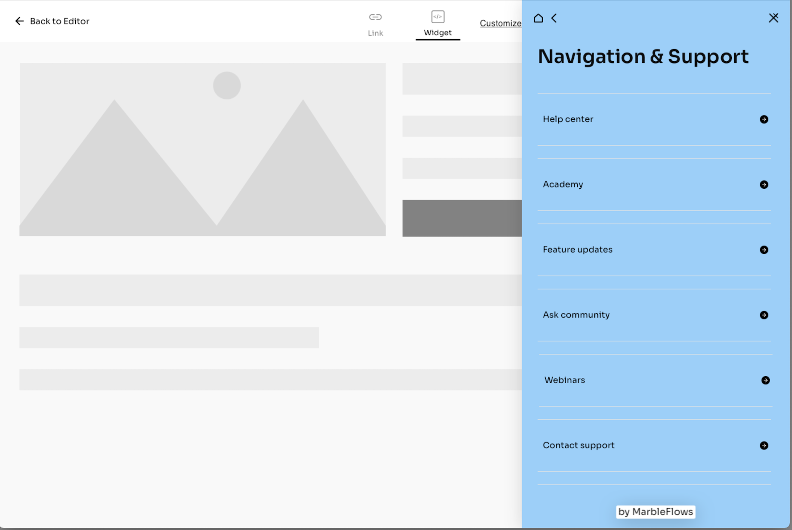This screenshot has width=792, height=530.
Task: Click Back to Editor
Action: pyautogui.click(x=59, y=21)
